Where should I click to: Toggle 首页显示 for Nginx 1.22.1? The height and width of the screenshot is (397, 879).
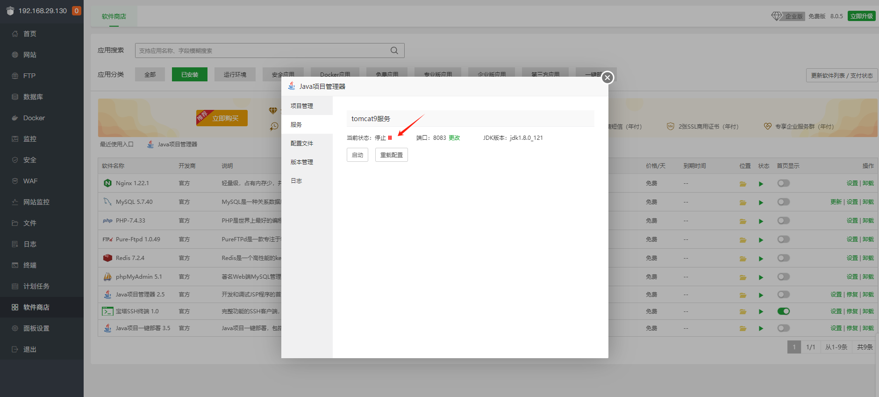tap(784, 183)
